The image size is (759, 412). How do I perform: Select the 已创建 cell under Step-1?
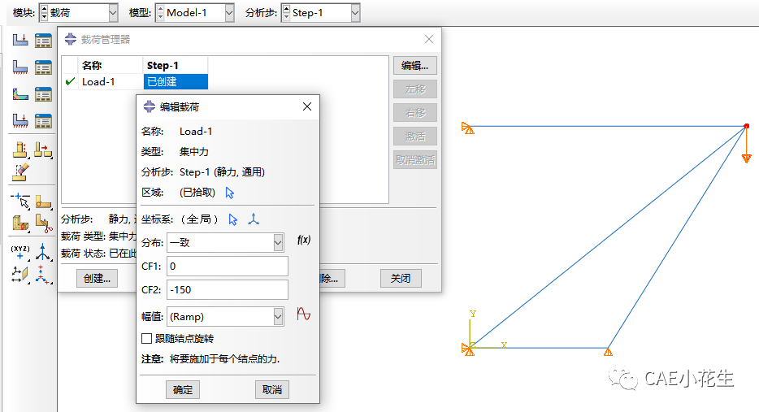pos(176,82)
